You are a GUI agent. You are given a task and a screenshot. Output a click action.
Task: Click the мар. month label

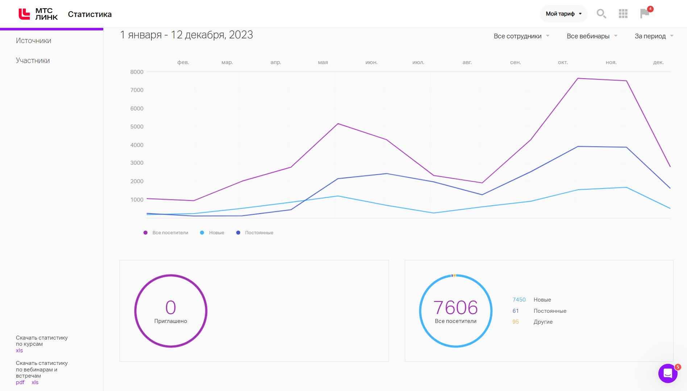pos(227,62)
